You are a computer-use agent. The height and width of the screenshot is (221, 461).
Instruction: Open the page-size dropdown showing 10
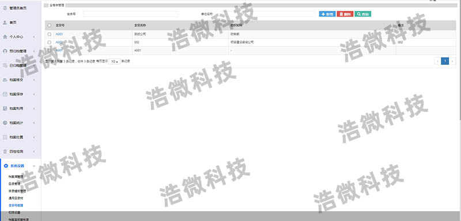point(114,61)
